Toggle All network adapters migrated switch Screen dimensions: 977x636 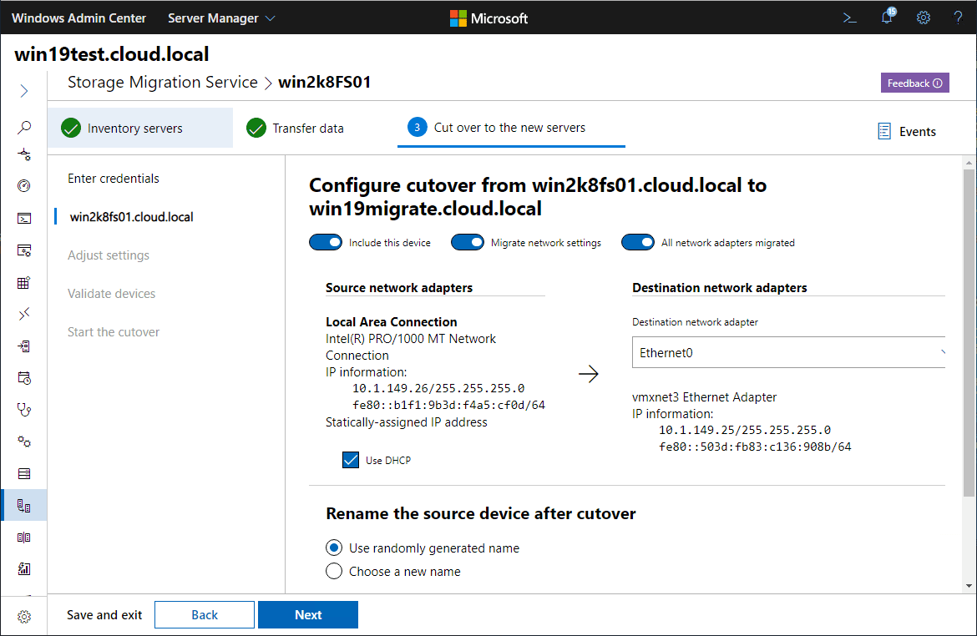638,243
